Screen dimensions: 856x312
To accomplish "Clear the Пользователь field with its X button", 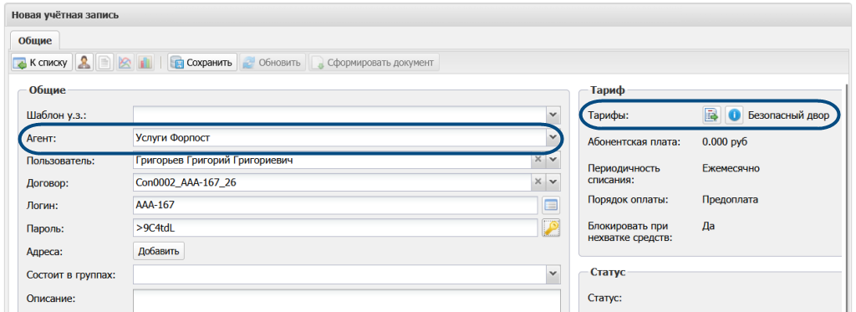I will pos(538,160).
